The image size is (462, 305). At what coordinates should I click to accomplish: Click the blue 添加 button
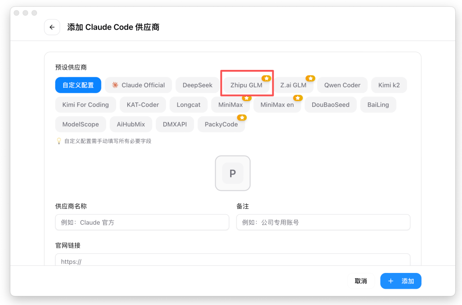pyautogui.click(x=401, y=281)
